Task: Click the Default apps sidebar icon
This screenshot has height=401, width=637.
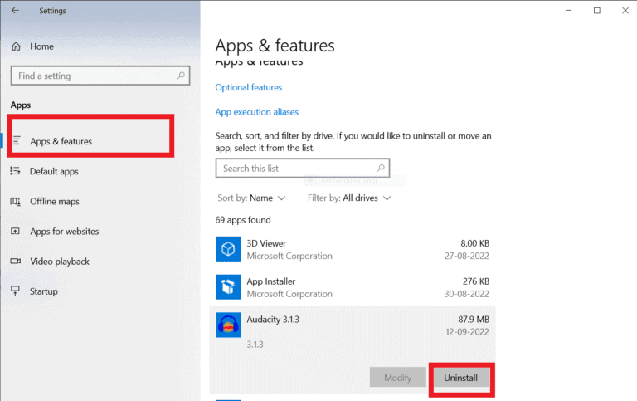Action: pos(16,171)
